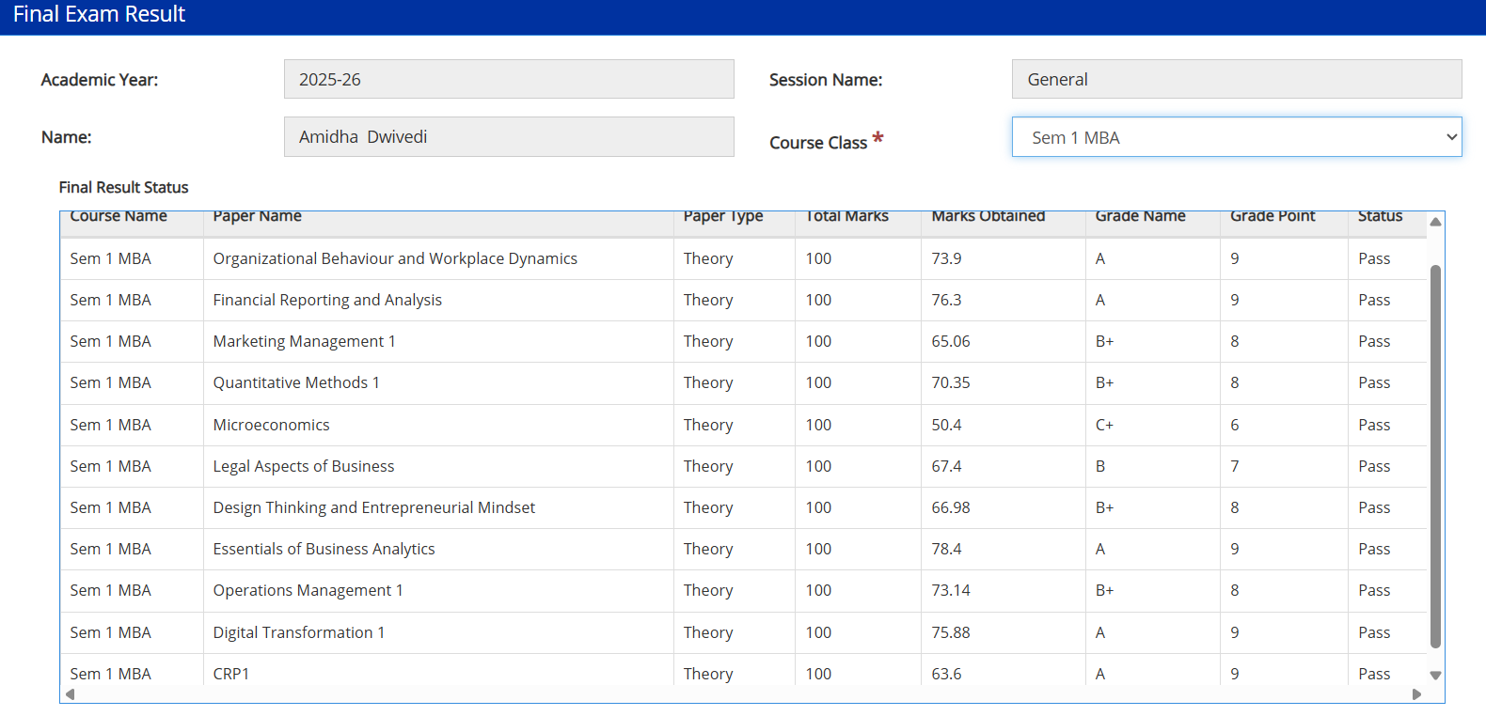Click the Name field showing Amidha Dwivedi

click(x=508, y=137)
